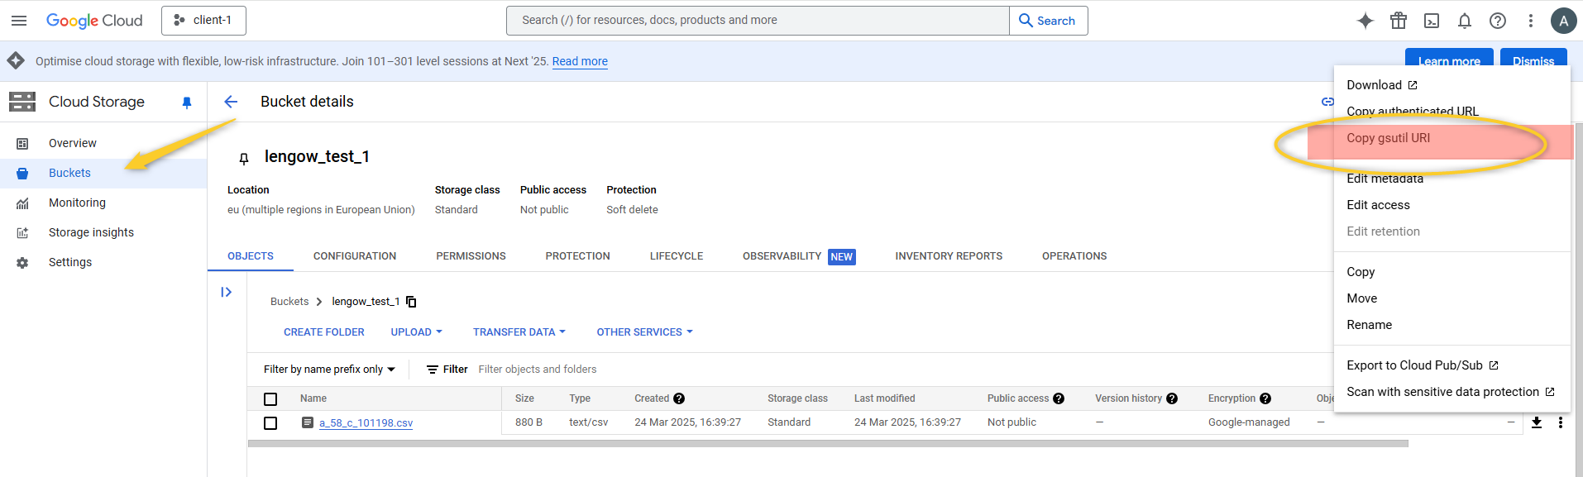Image resolution: width=1583 pixels, height=477 pixels.
Task: Unpin Cloud Storage using the pin icon
Action: click(x=187, y=103)
